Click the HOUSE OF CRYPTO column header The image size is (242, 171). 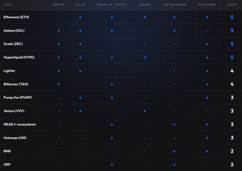click(112, 5)
